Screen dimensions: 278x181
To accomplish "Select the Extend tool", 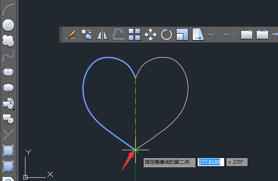I will point(230,34).
